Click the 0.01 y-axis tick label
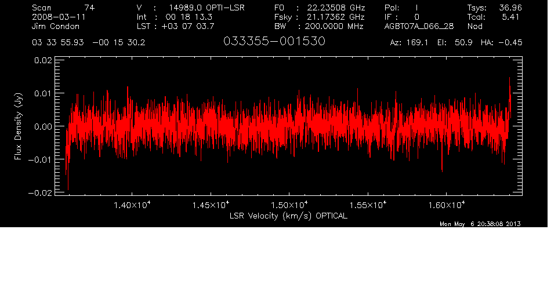 pos(43,93)
